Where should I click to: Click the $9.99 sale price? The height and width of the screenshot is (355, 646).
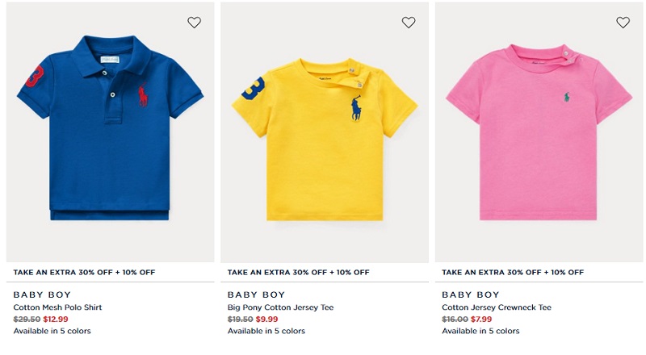266,319
